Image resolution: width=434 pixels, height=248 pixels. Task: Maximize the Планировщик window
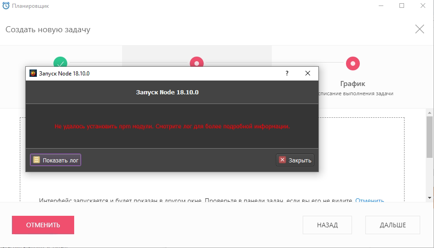tap(402, 6)
